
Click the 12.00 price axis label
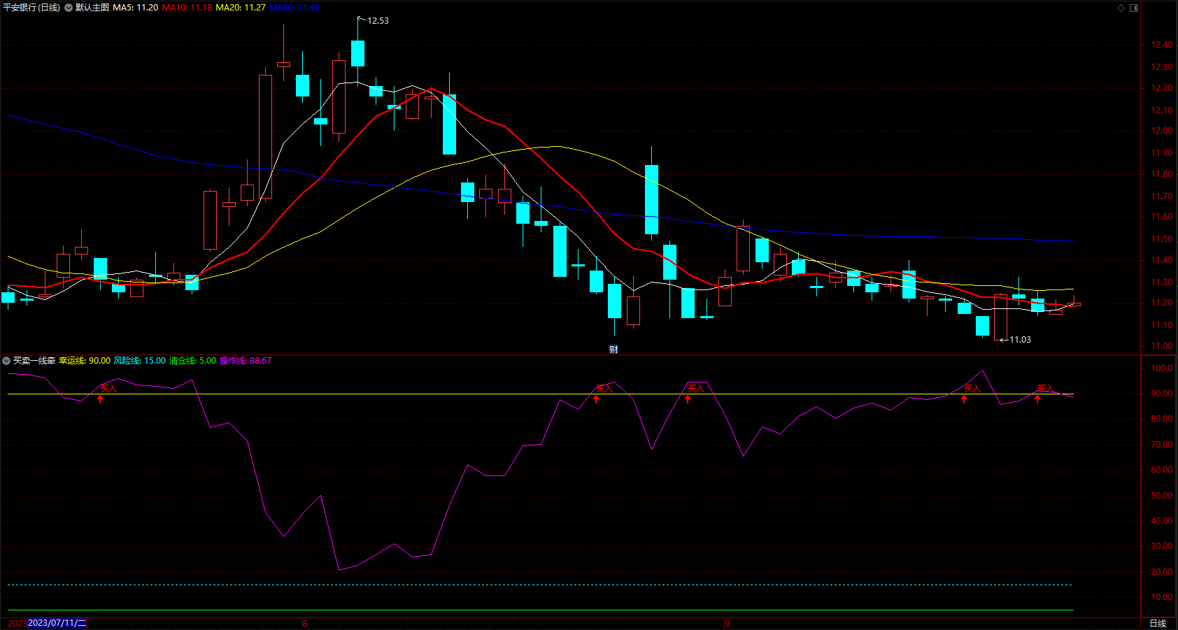click(x=1162, y=131)
